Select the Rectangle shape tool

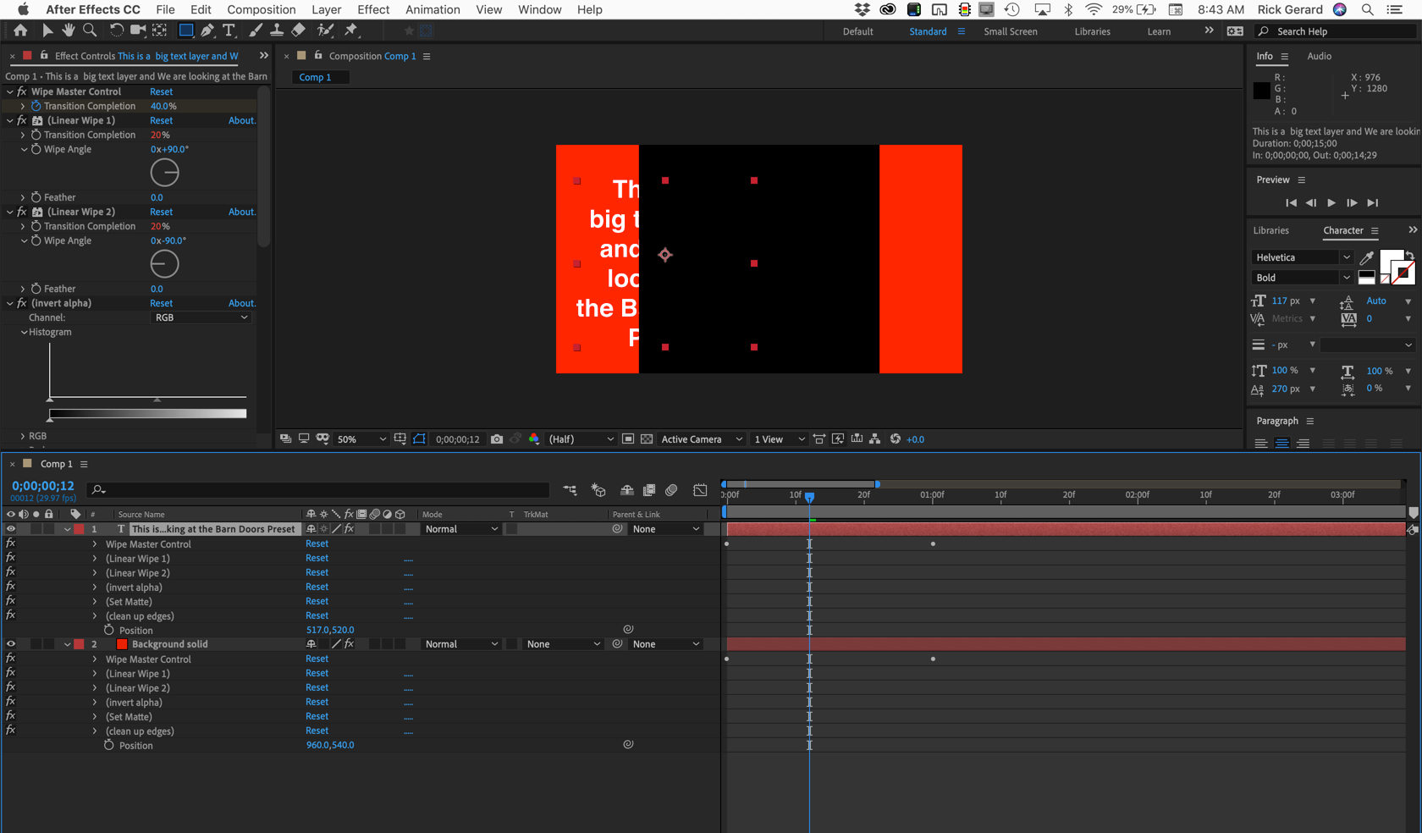pos(186,30)
